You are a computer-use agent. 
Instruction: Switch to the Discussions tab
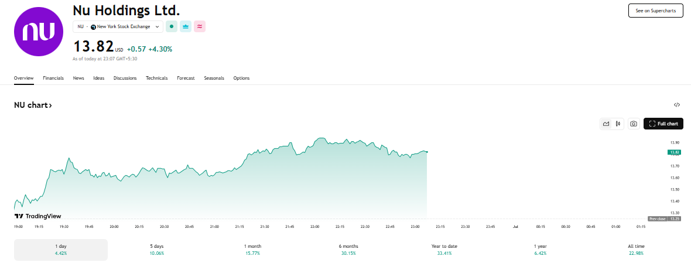(125, 78)
